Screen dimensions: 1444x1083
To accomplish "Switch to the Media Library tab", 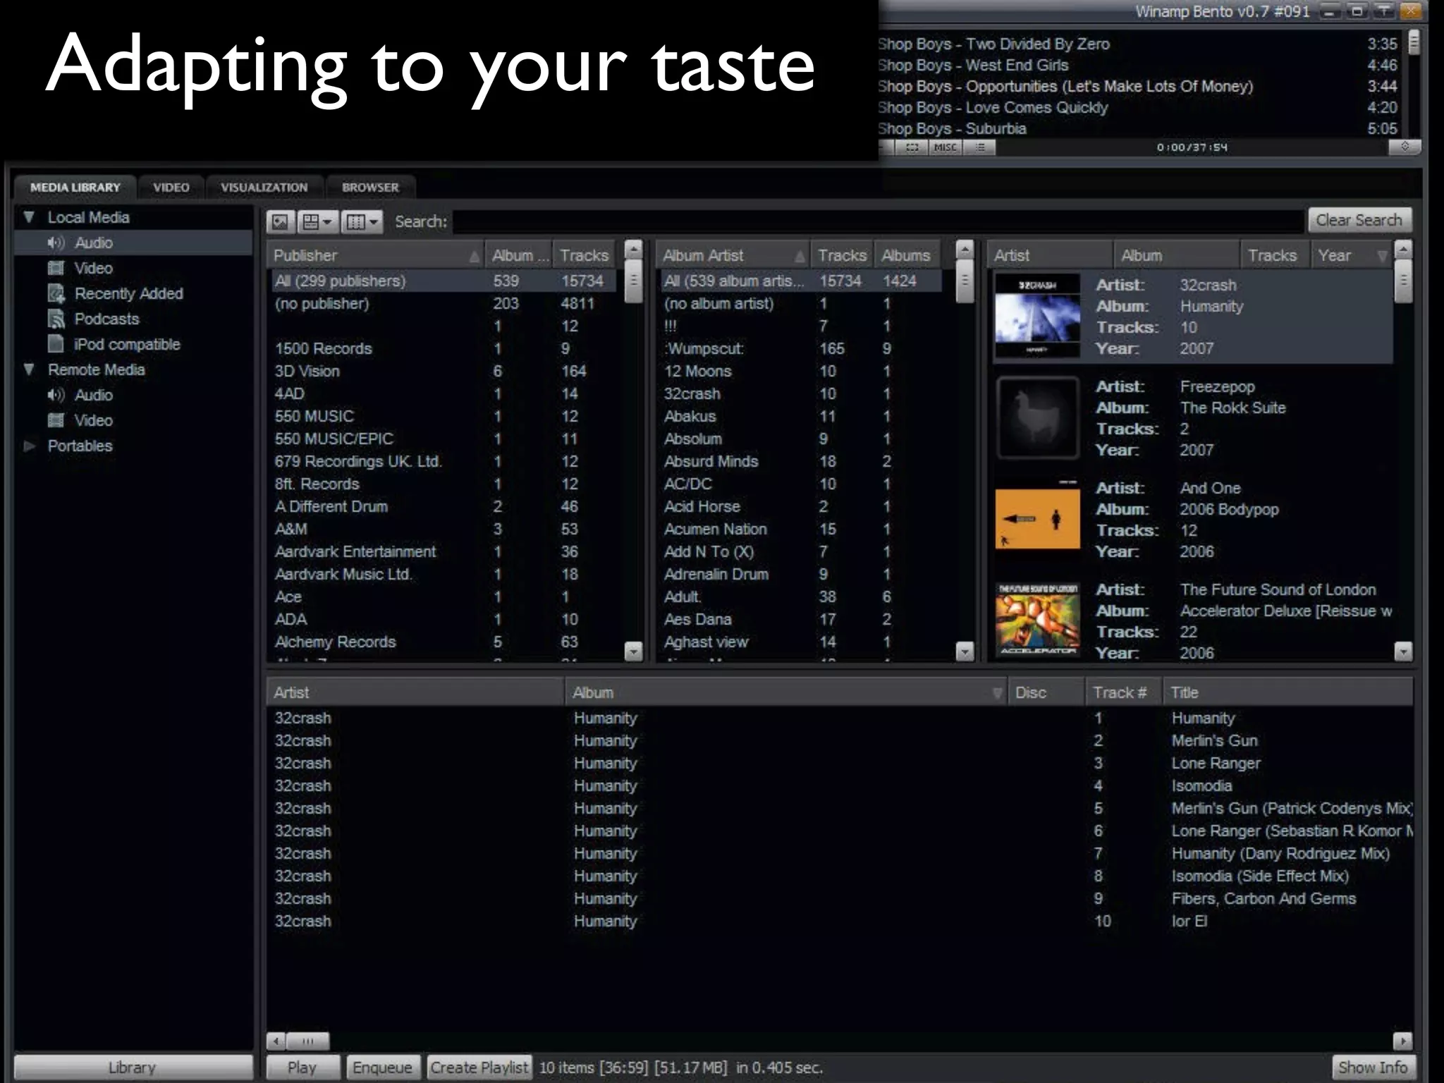I will pyautogui.click(x=75, y=188).
